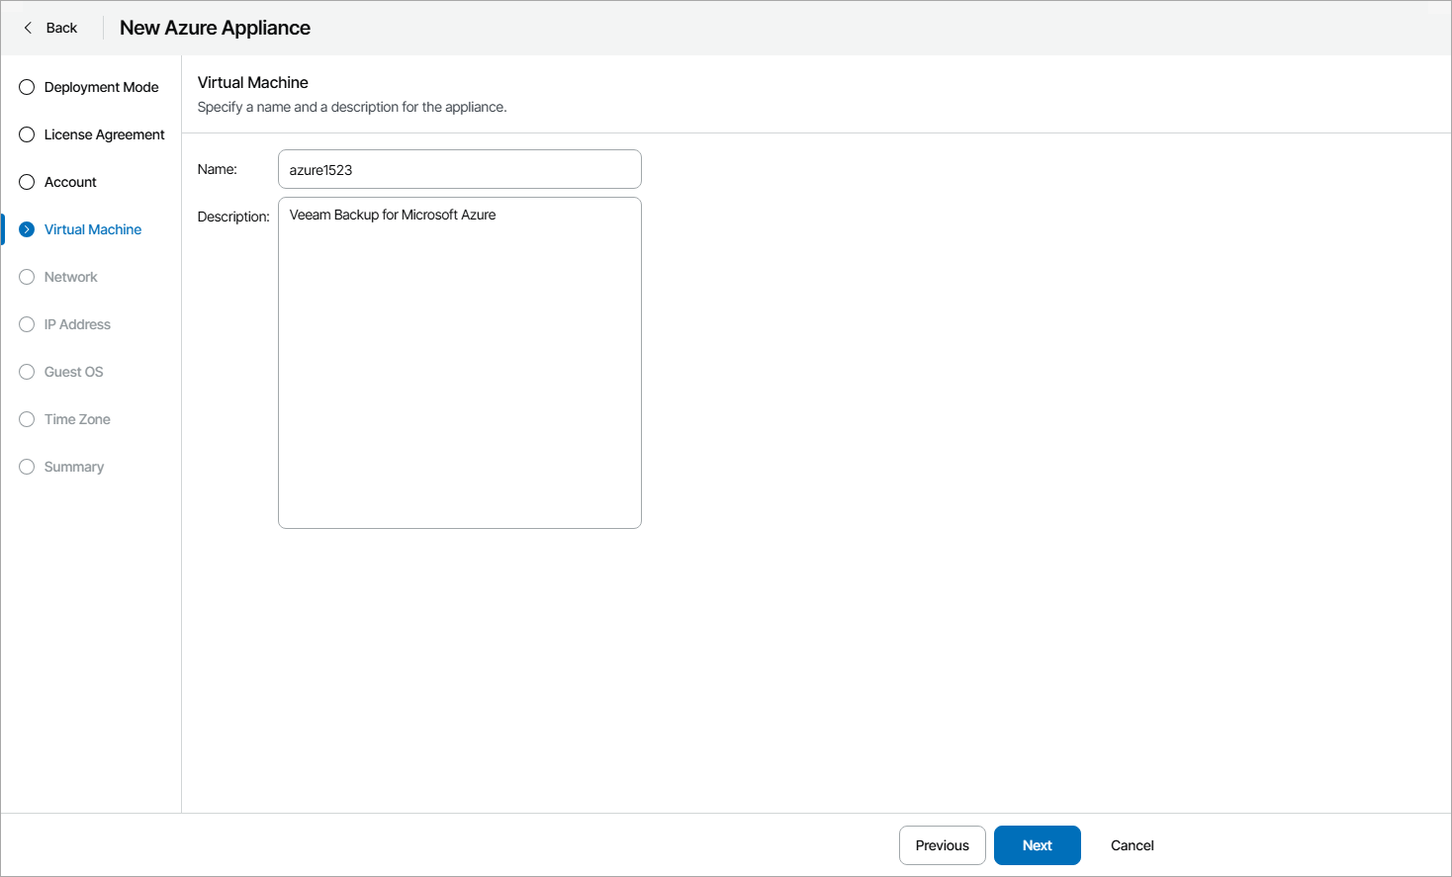This screenshot has width=1452, height=877.
Task: Click the Guest OS step circle icon
Action: [27, 372]
